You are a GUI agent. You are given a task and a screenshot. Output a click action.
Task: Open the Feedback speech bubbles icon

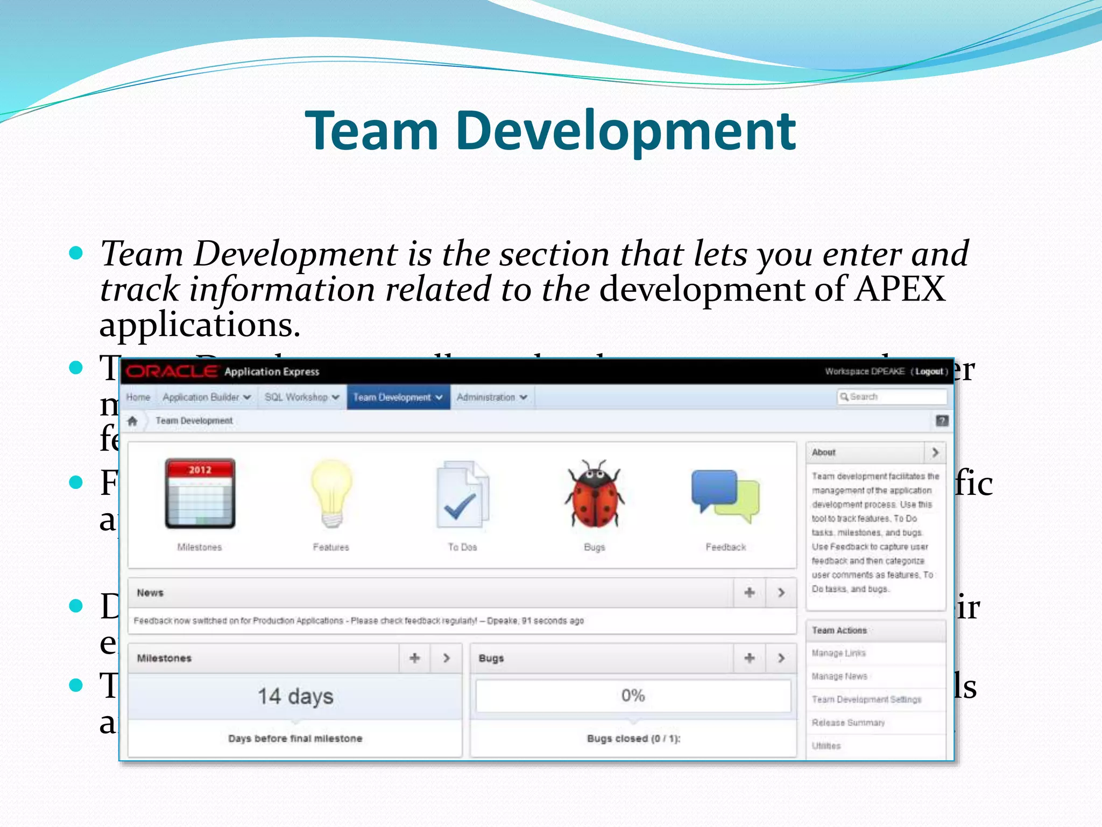(x=725, y=495)
